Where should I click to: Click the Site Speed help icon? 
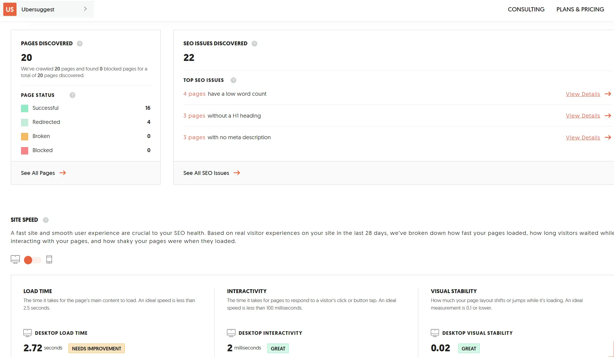(x=46, y=220)
